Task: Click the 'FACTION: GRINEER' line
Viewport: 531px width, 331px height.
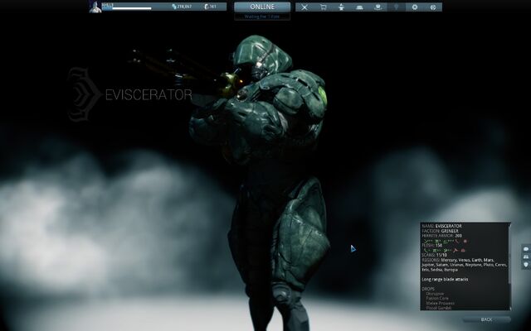Action: pos(440,231)
